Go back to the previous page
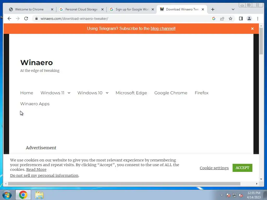The width and height of the screenshot is (267, 200). tap(9, 18)
